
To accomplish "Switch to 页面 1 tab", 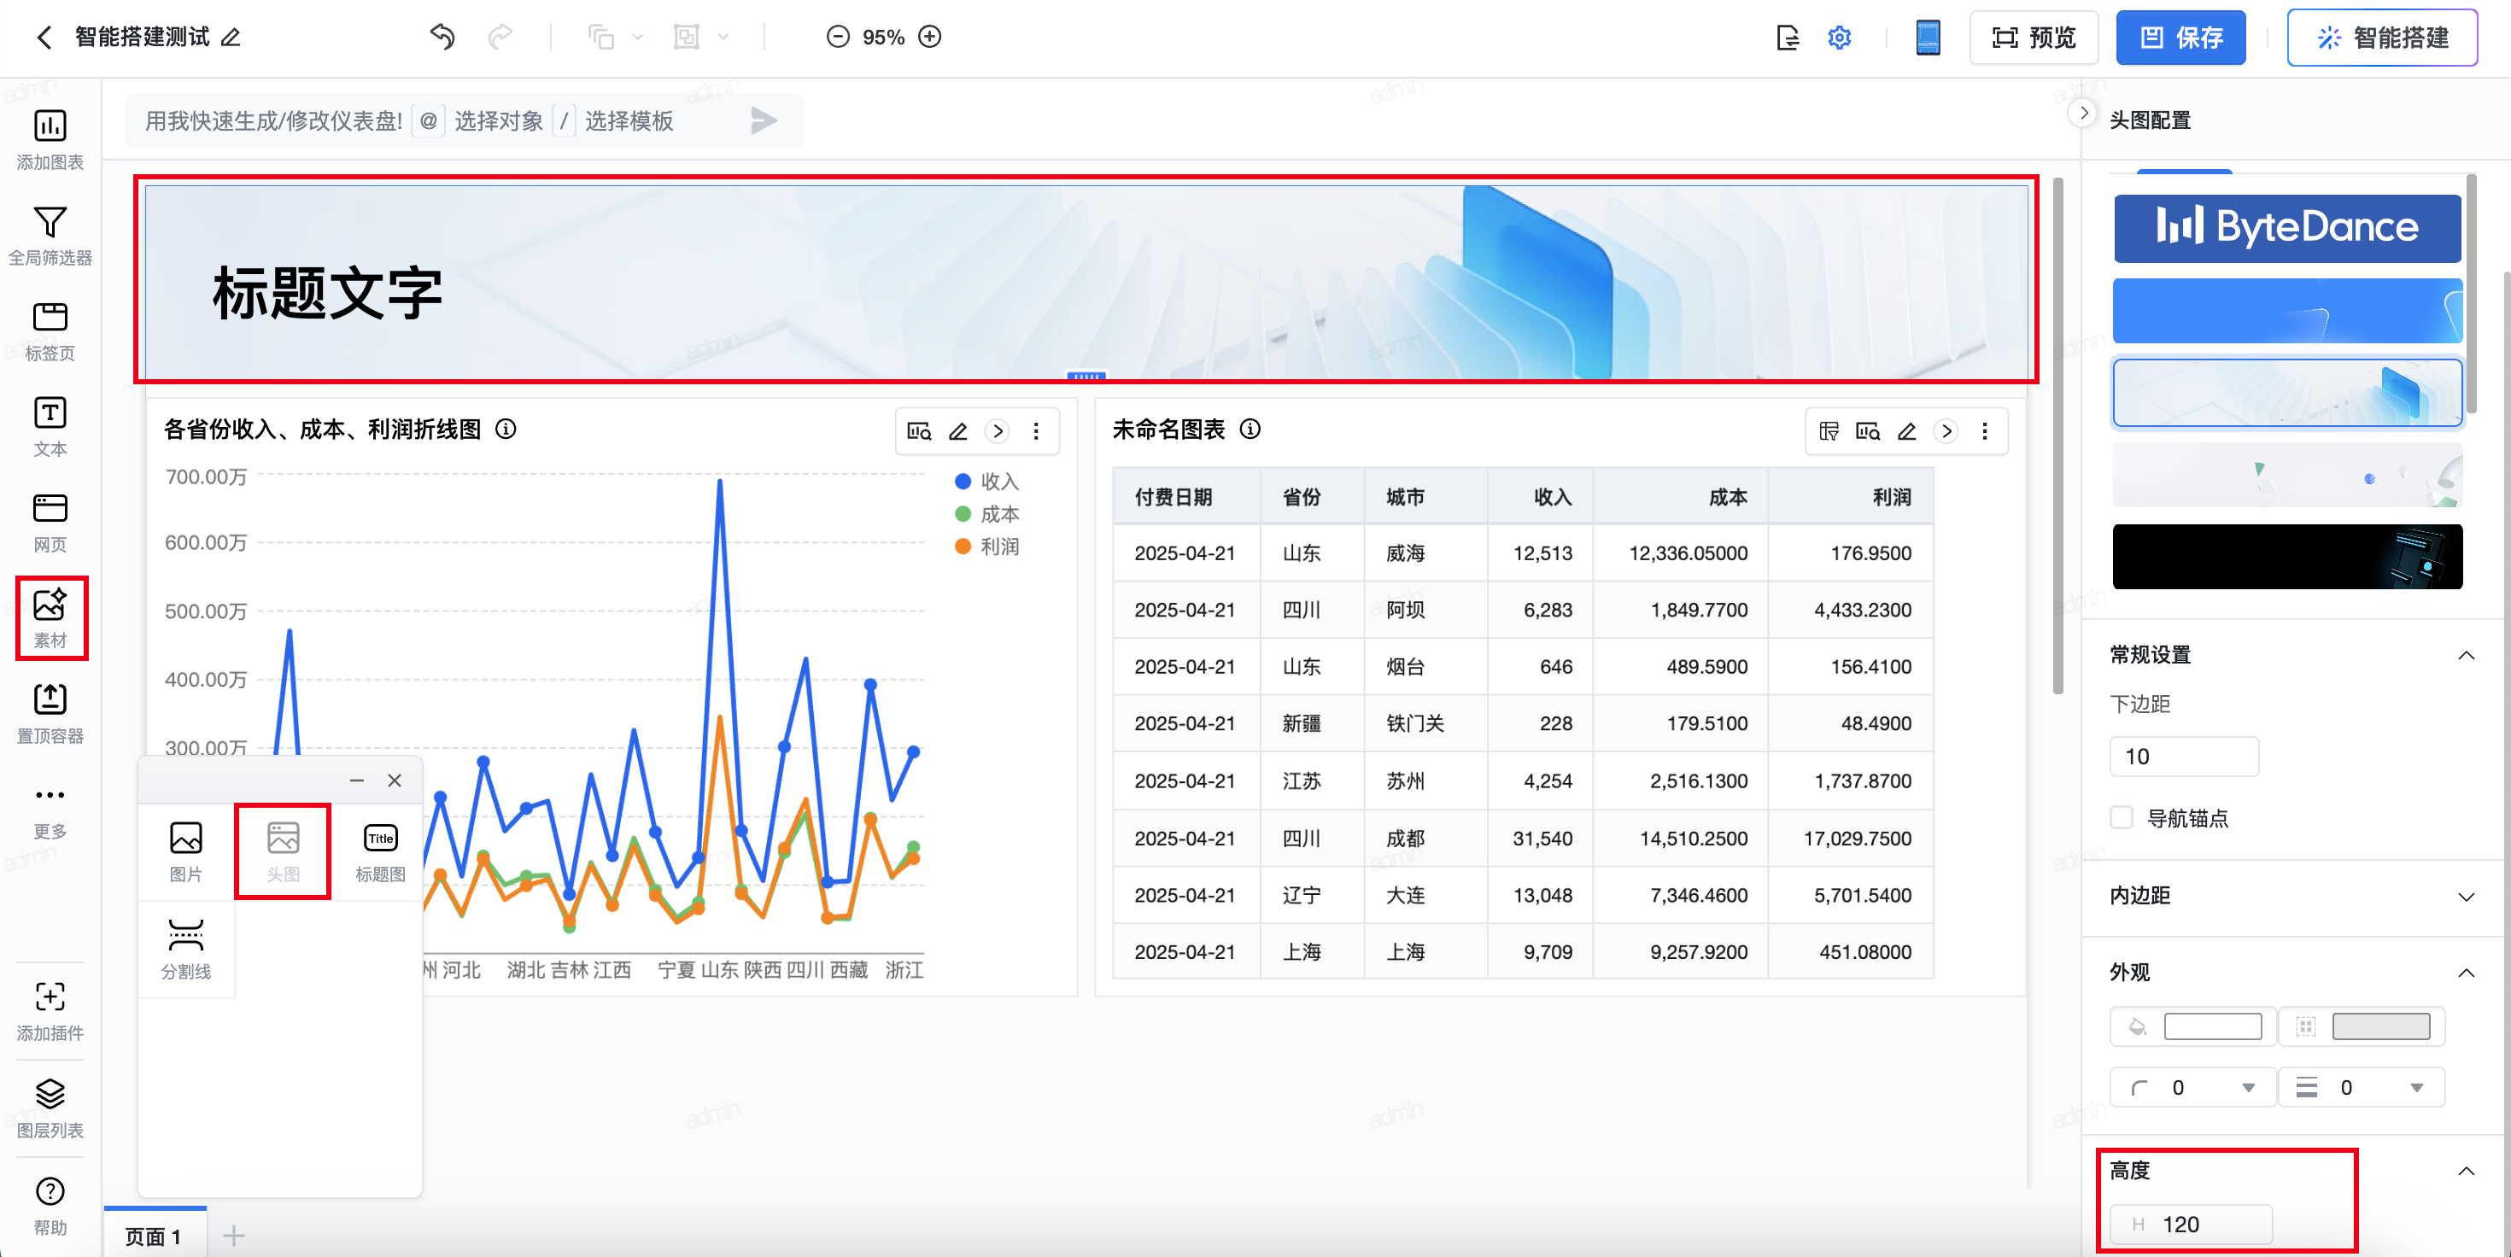I will (x=154, y=1236).
